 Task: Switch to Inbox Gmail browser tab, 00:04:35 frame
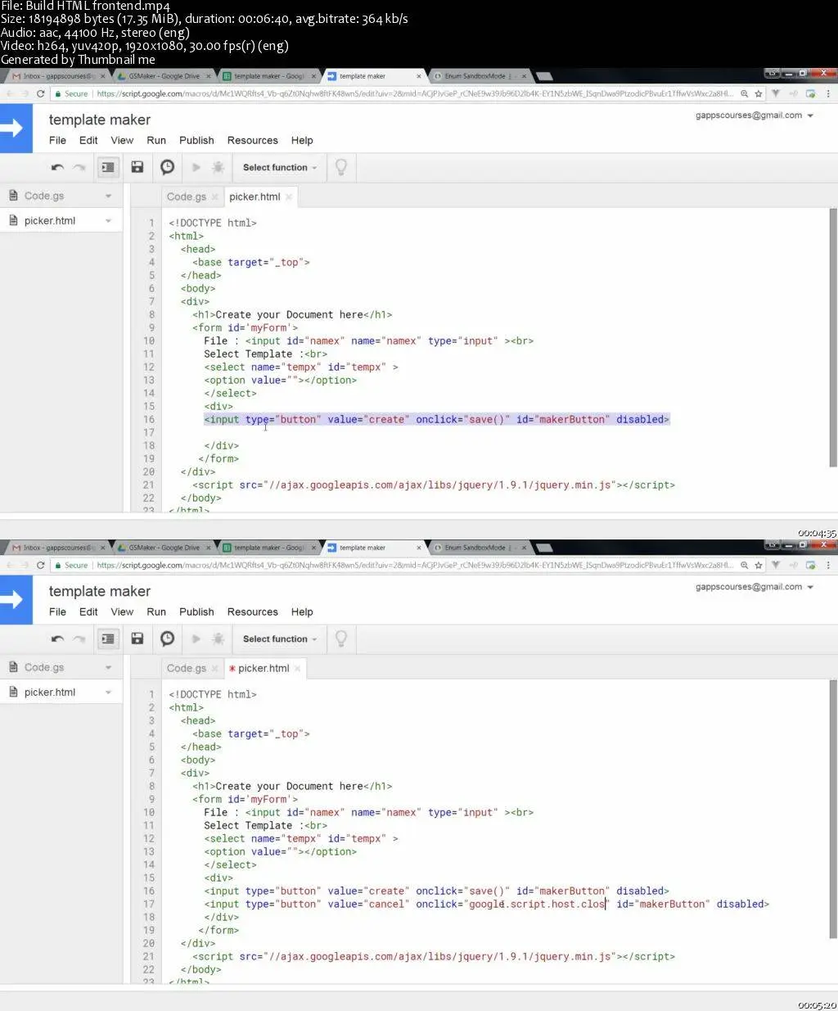click(x=56, y=76)
